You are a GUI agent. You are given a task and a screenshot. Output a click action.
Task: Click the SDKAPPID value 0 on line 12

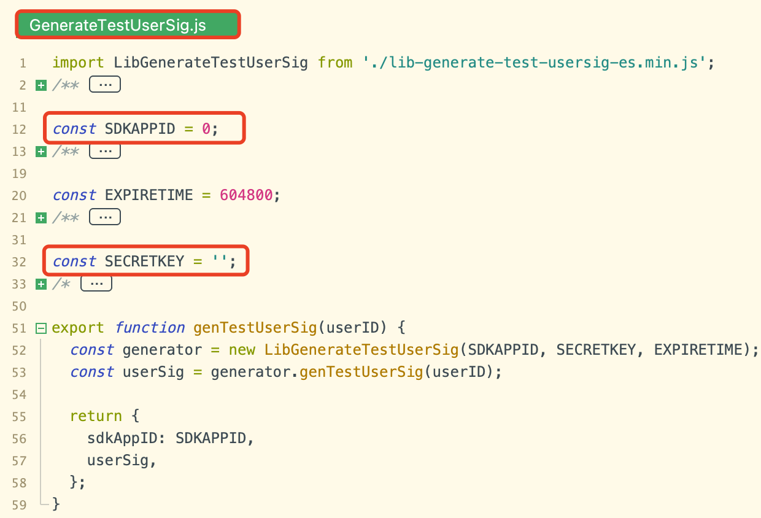point(206,129)
